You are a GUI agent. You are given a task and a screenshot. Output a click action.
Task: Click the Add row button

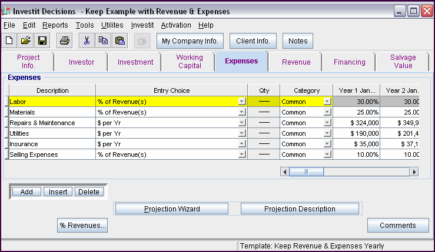point(26,191)
